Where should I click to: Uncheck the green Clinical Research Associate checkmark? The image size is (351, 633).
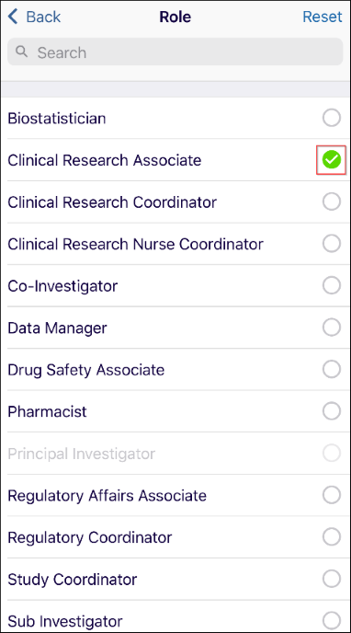(x=332, y=160)
